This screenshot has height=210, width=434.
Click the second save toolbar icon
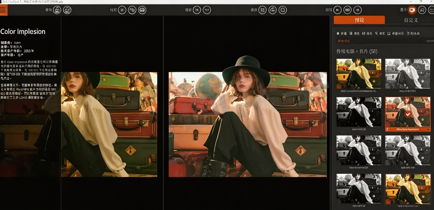(x=67, y=10)
